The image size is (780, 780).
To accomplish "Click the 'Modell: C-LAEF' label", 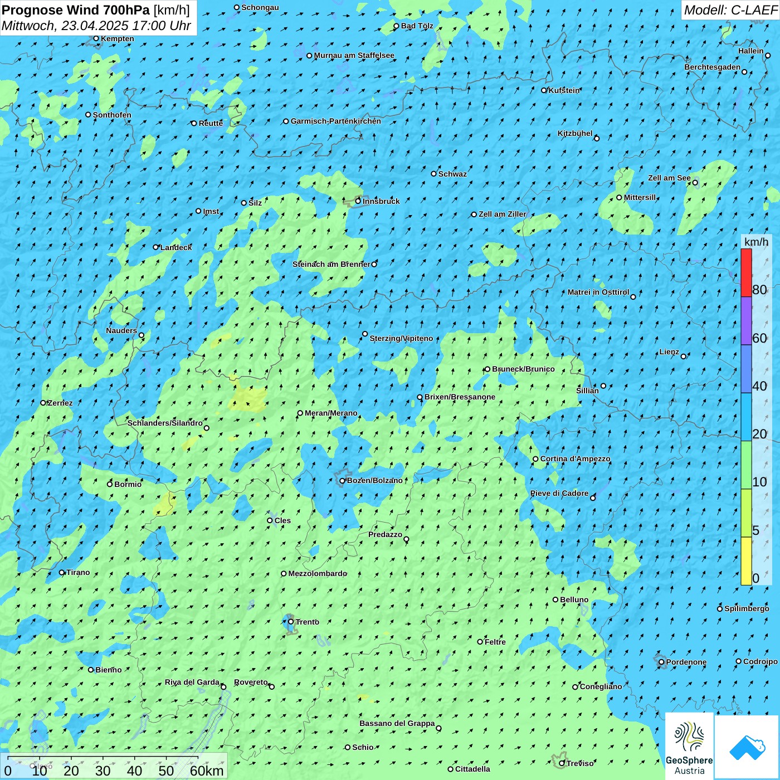I will [730, 10].
